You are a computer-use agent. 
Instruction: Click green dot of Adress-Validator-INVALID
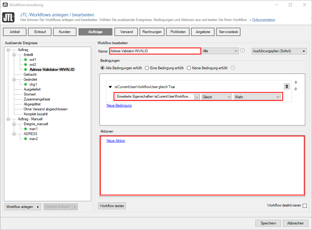pyautogui.click(x=25, y=70)
